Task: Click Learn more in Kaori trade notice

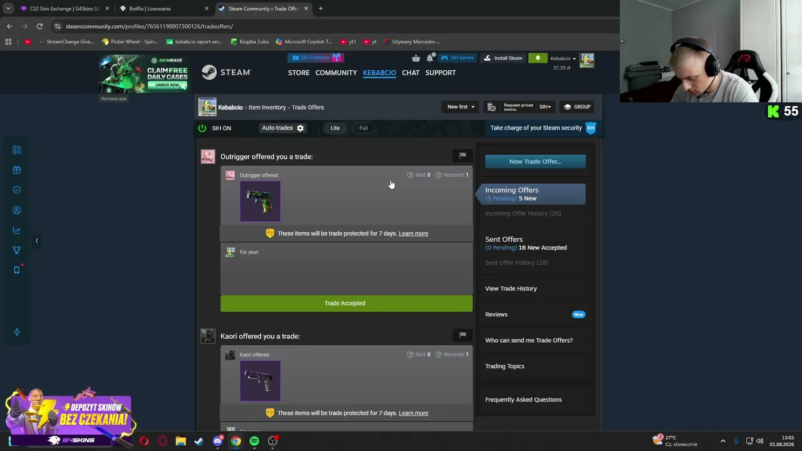Action: [x=414, y=413]
